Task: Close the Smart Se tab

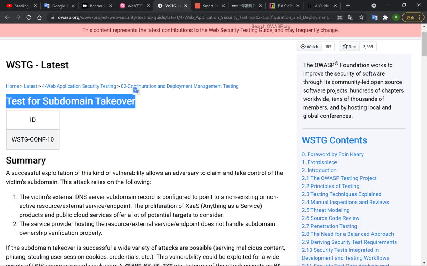Action: pyautogui.click(x=223, y=6)
